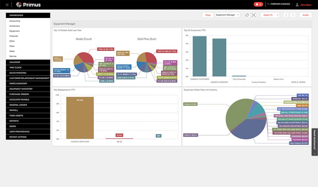Go to next dashboard arrow

pyautogui.click(x=293, y=15)
